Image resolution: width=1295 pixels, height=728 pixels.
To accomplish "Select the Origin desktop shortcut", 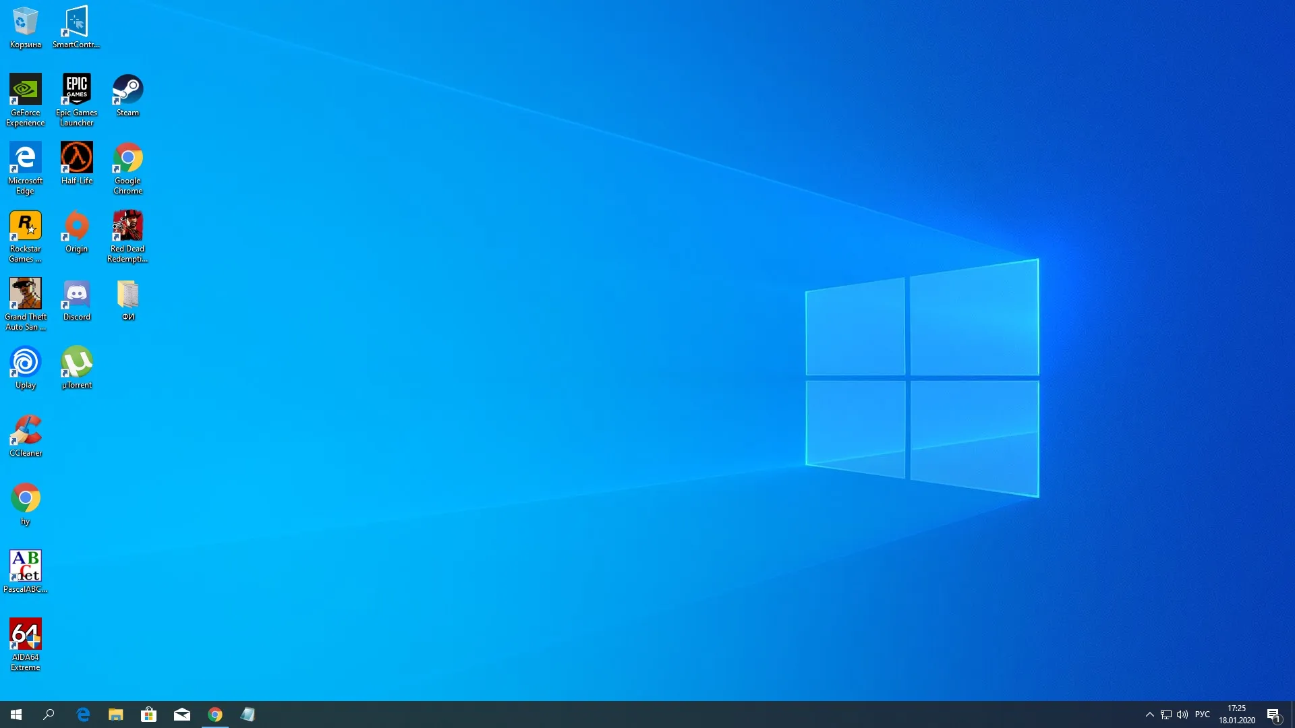I will coord(76,231).
